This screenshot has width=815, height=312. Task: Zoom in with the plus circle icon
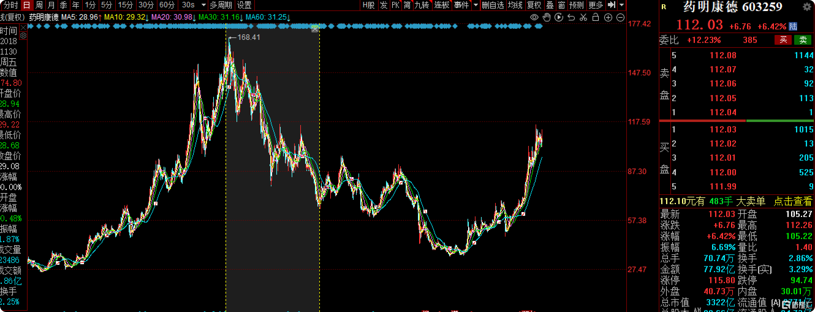[x=608, y=17]
